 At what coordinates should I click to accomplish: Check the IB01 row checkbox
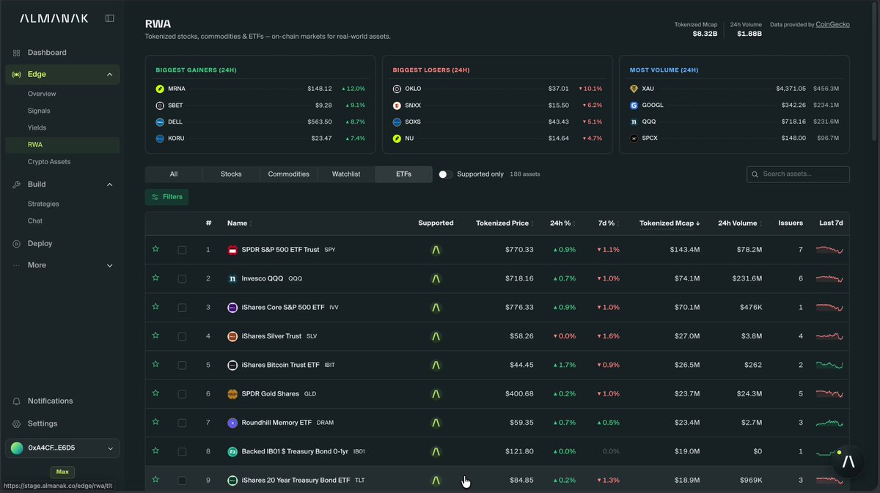point(182,451)
